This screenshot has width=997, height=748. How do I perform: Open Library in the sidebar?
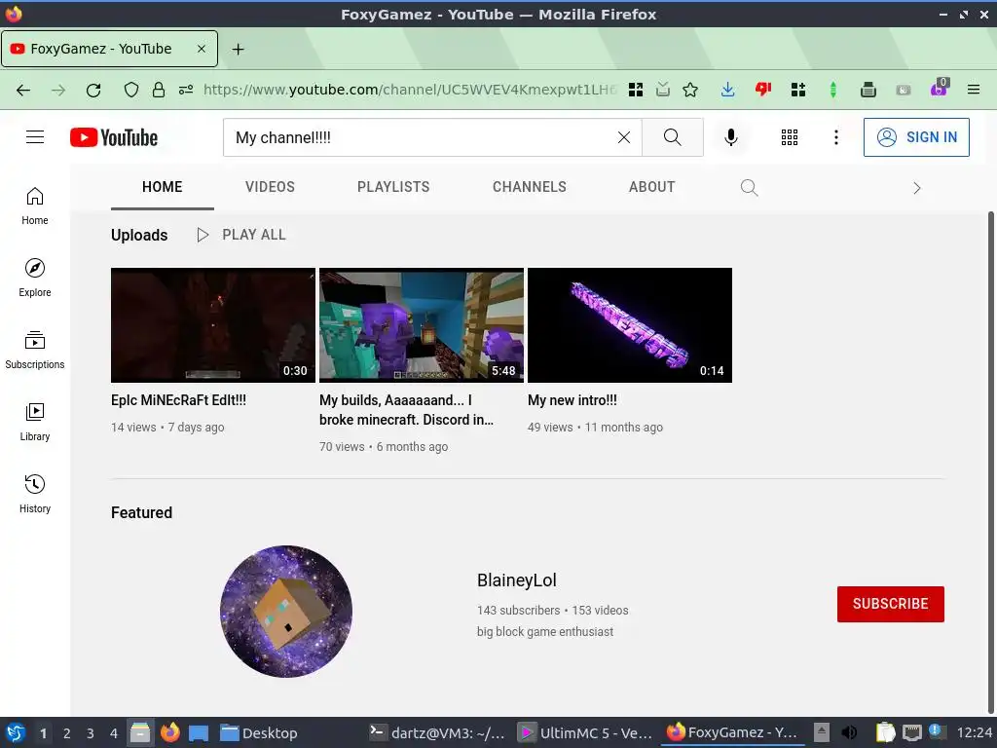pos(35,423)
